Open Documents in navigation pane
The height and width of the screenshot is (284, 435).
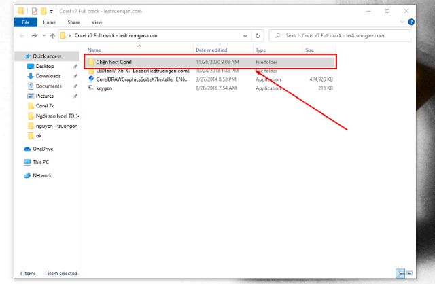(48, 86)
